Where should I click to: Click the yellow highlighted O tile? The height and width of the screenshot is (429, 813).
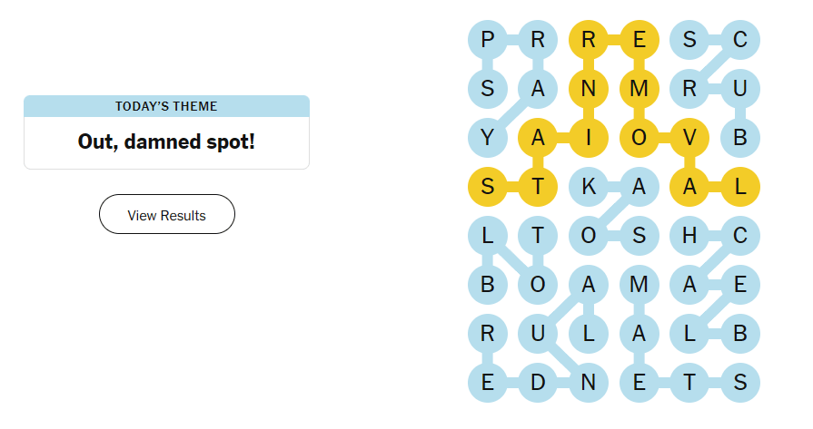point(639,138)
